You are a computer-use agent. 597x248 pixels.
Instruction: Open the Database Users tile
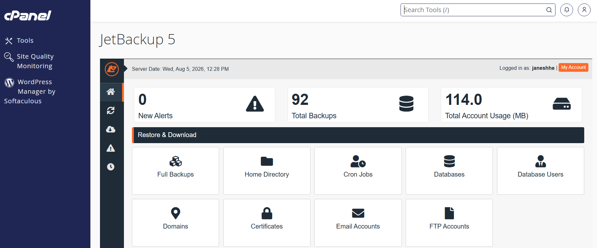(x=540, y=171)
